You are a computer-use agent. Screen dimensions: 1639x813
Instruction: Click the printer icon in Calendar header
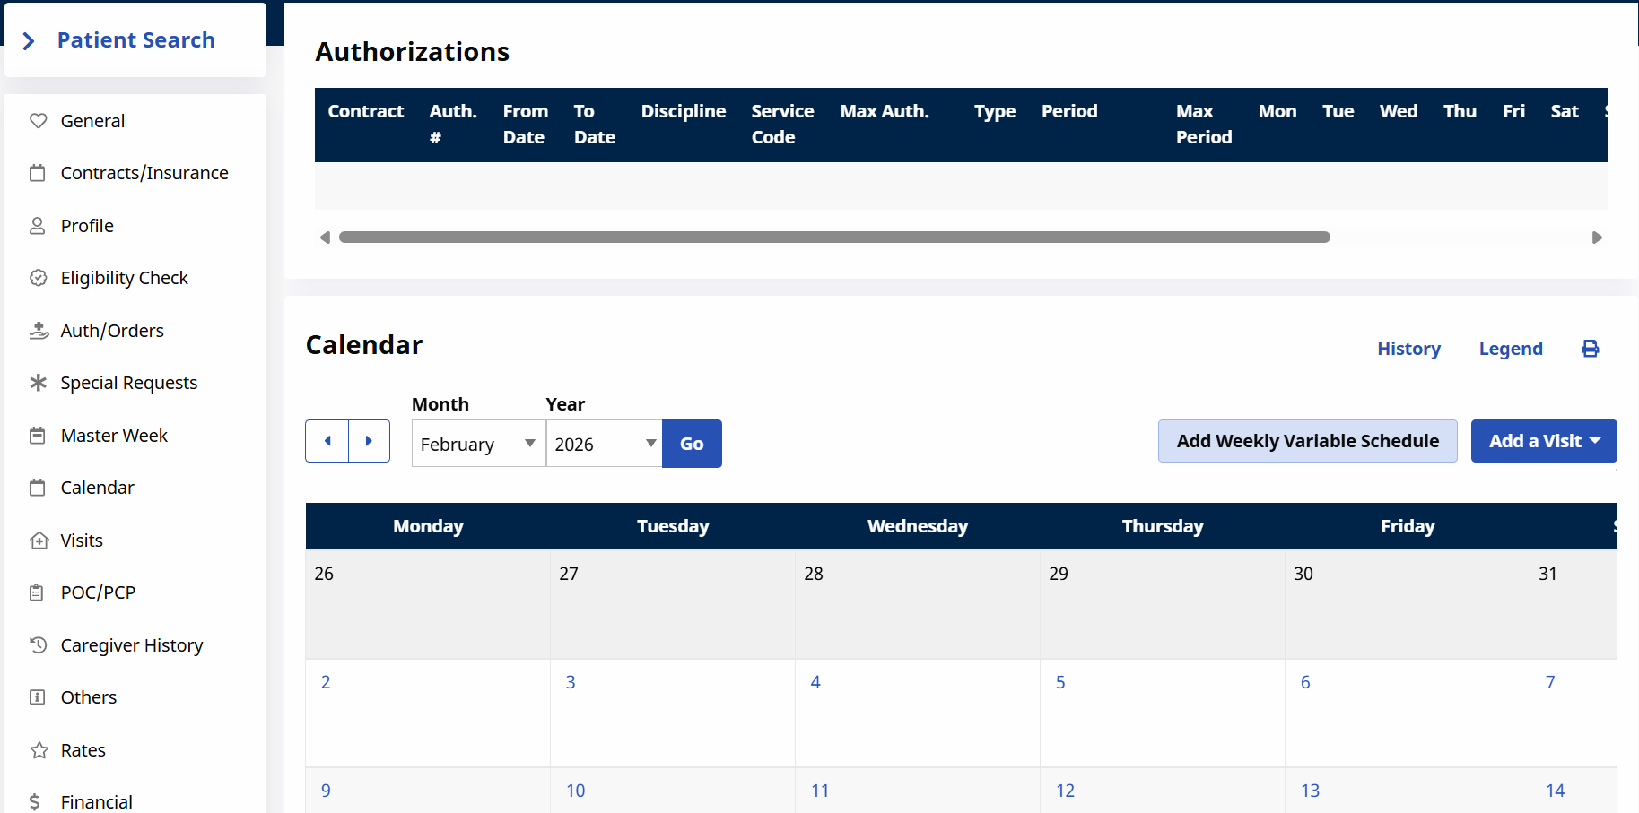[1590, 349]
